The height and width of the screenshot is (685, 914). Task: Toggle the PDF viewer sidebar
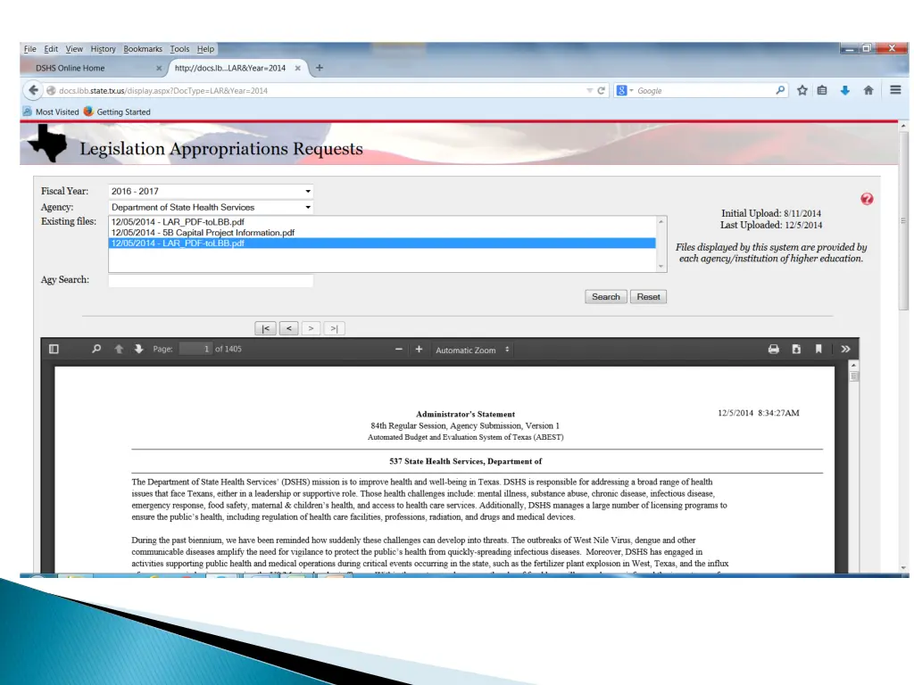pyautogui.click(x=54, y=349)
